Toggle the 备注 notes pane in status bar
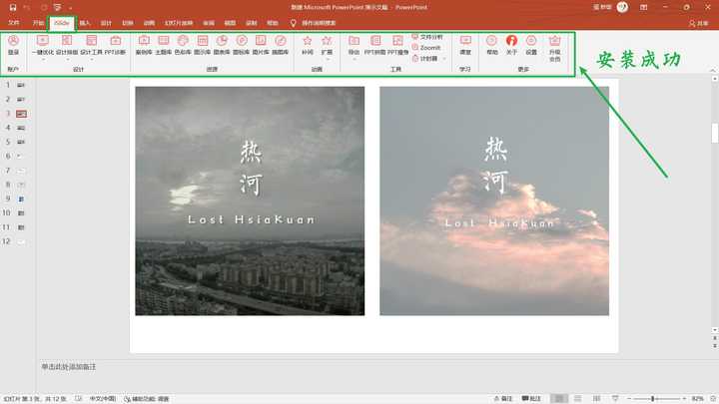 [503, 398]
